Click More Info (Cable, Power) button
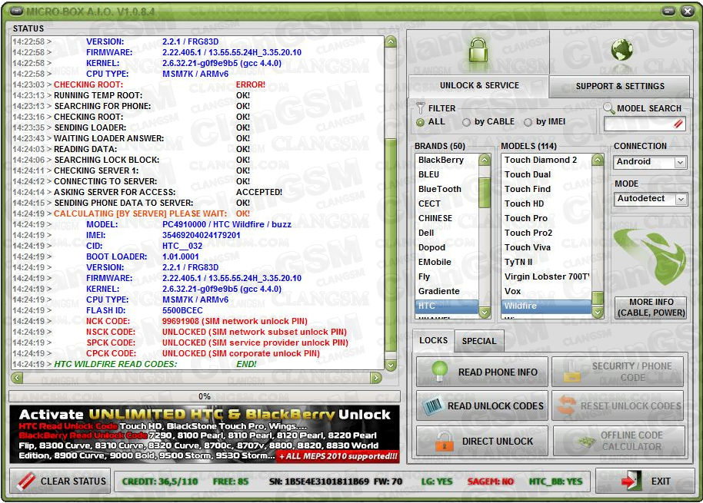 tap(651, 307)
